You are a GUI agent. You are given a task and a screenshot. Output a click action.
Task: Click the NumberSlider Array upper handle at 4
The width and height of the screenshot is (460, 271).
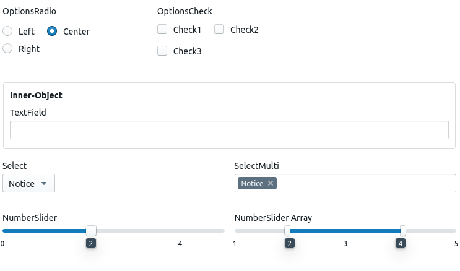[x=403, y=231]
